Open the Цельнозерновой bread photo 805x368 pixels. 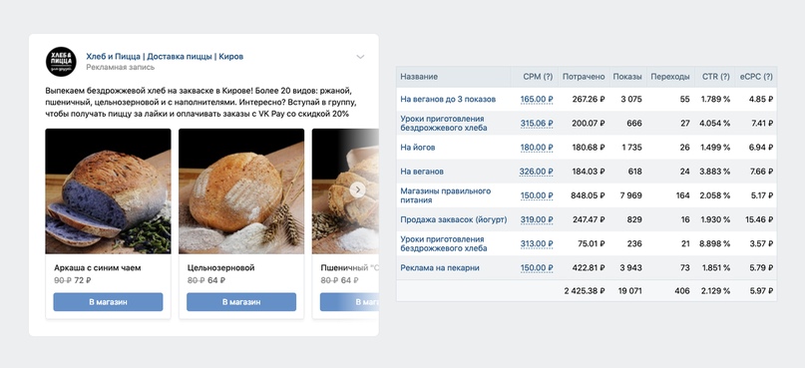241,190
